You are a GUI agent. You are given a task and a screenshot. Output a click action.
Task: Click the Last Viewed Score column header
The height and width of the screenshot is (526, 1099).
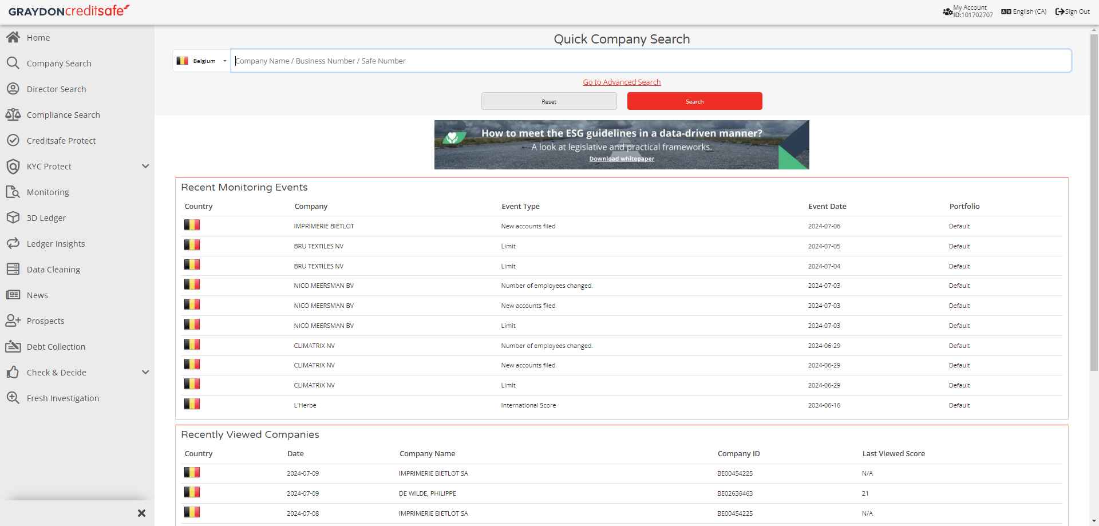point(894,453)
